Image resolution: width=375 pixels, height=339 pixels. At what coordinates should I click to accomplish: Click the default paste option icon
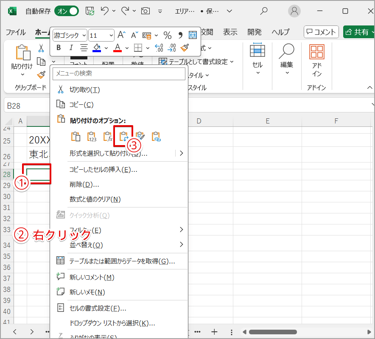coord(76,137)
